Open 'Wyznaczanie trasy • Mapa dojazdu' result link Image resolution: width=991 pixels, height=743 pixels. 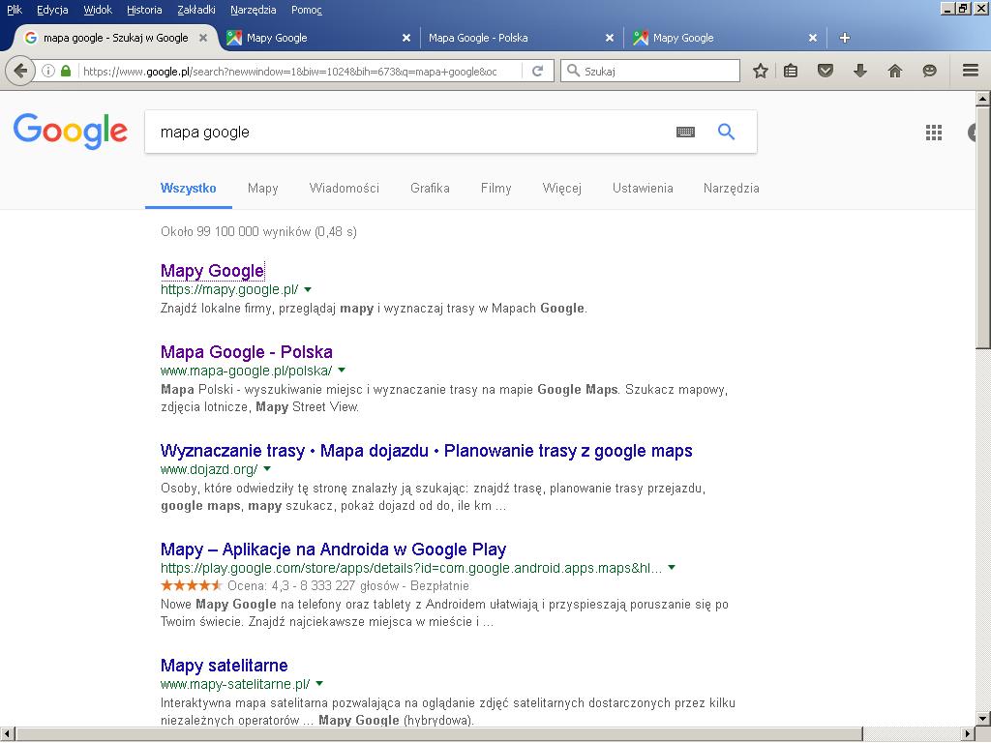point(427,451)
